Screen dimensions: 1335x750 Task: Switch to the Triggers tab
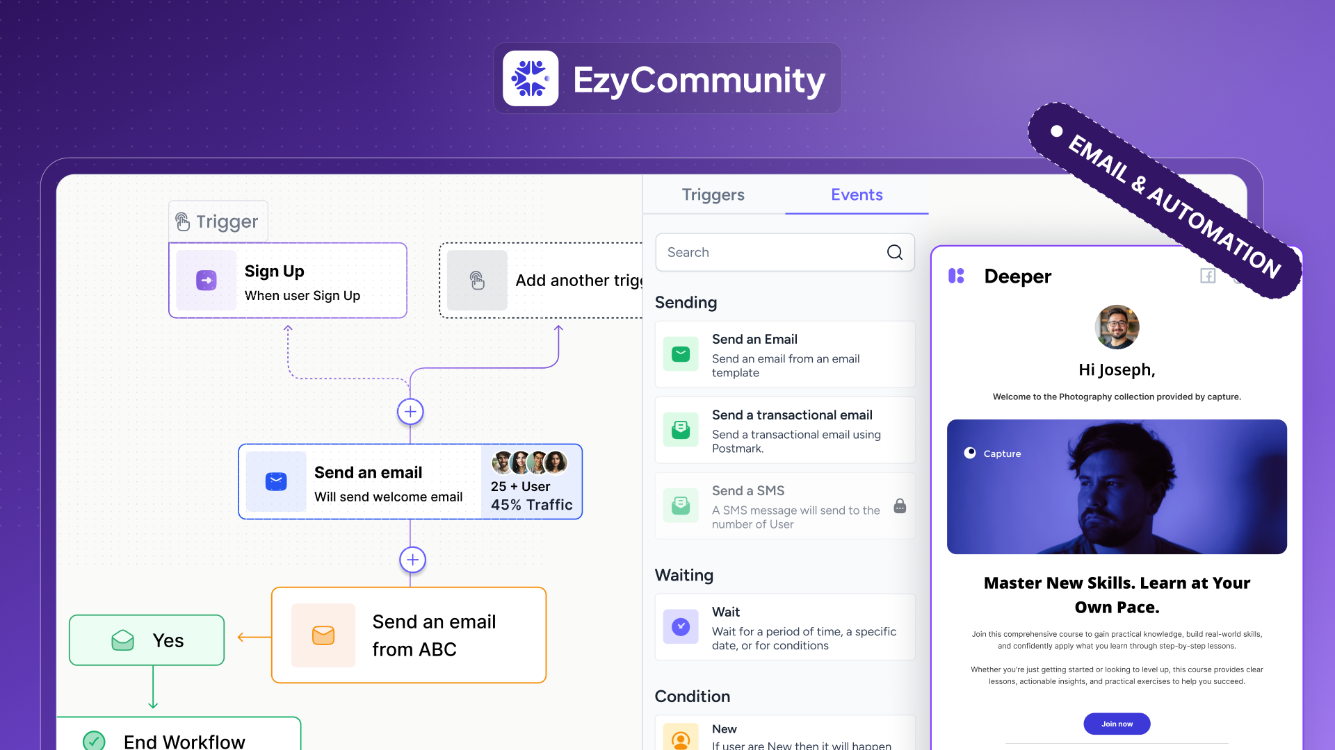713,194
